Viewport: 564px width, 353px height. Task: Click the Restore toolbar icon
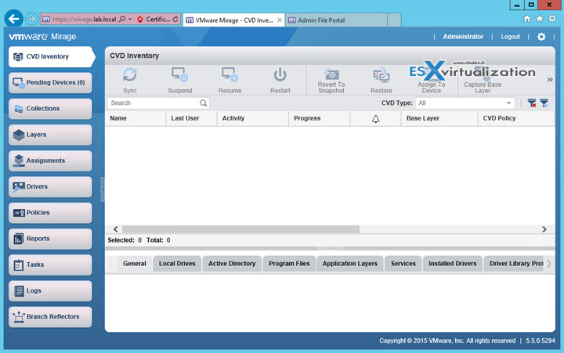[x=381, y=75]
